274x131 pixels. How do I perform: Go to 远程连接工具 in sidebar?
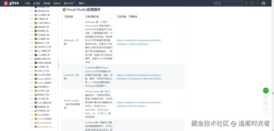click(42, 27)
